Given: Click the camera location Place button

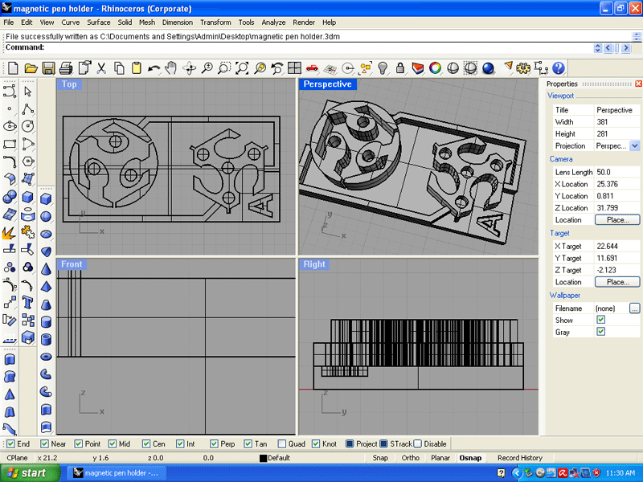Looking at the screenshot, I should click(617, 220).
